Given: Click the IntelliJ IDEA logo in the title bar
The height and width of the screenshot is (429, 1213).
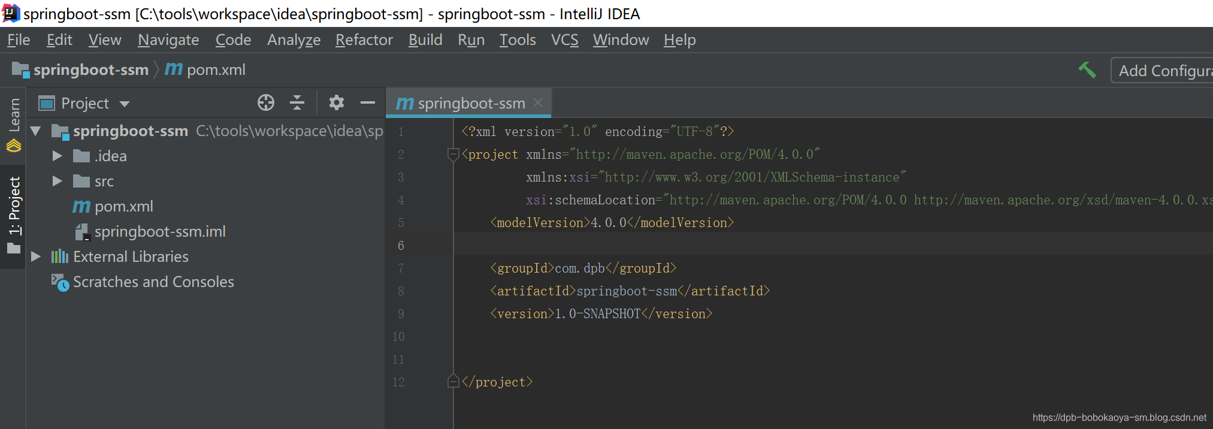Looking at the screenshot, I should pyautogui.click(x=10, y=13).
